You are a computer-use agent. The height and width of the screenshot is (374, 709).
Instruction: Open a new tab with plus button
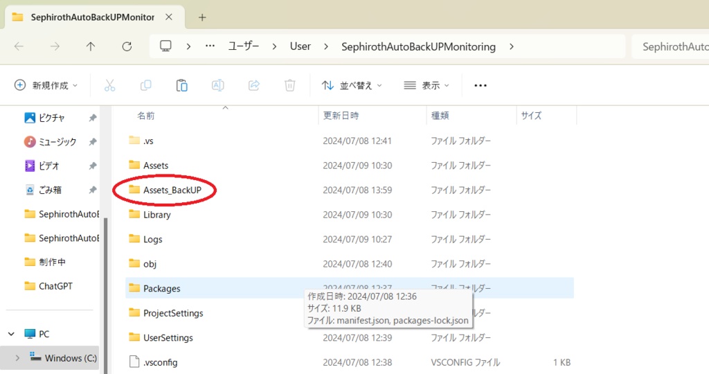coord(202,17)
